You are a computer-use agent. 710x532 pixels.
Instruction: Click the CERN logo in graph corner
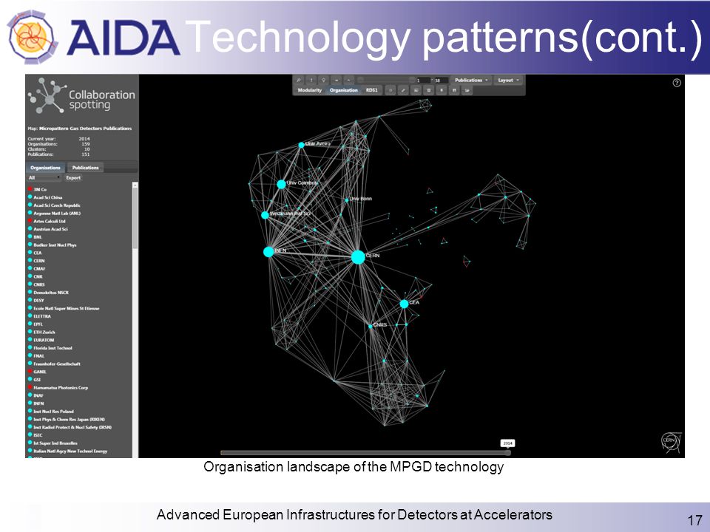click(x=670, y=441)
